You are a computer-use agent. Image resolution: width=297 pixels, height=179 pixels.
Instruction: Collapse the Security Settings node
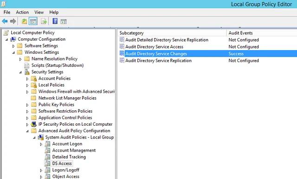pyautogui.click(x=20, y=72)
